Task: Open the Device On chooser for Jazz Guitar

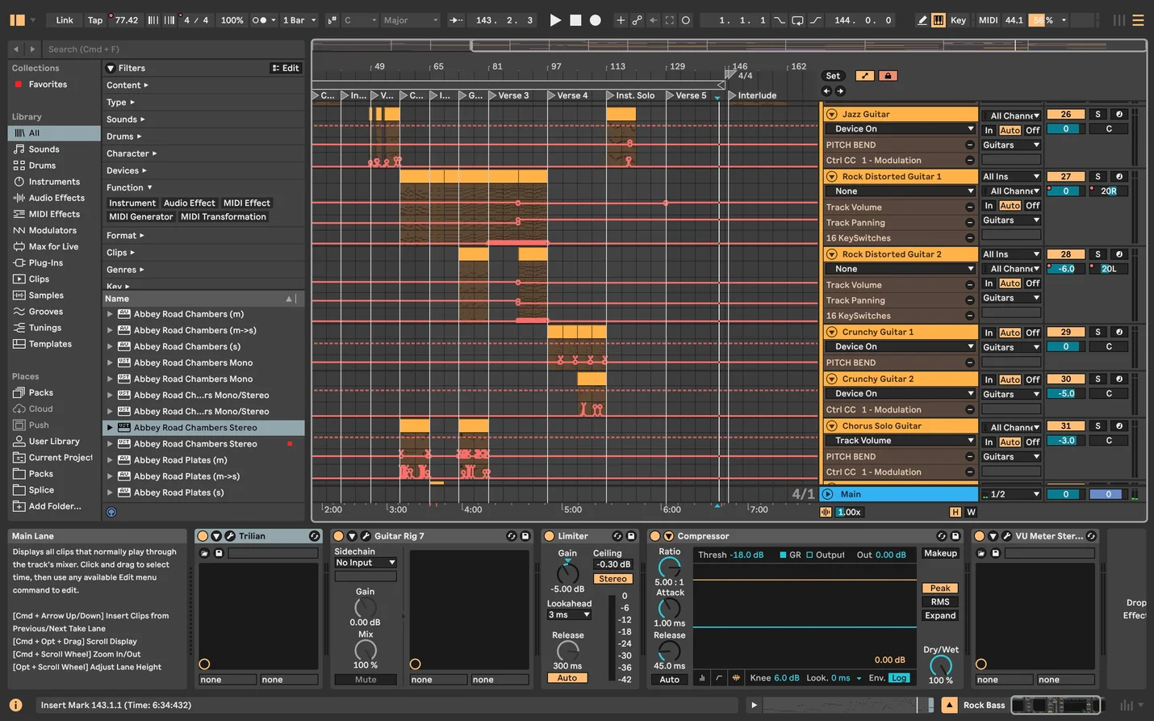Action: click(901, 129)
